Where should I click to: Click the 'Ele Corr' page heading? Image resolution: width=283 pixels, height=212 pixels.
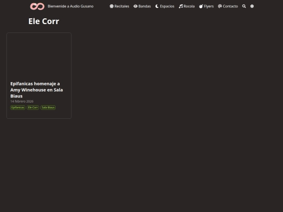[x=43, y=21]
